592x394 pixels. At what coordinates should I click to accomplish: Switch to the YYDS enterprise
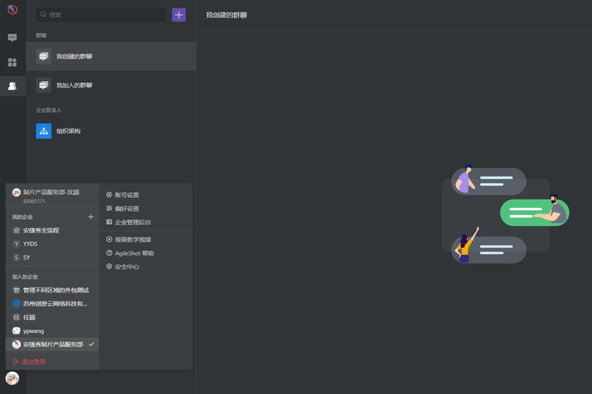point(30,244)
